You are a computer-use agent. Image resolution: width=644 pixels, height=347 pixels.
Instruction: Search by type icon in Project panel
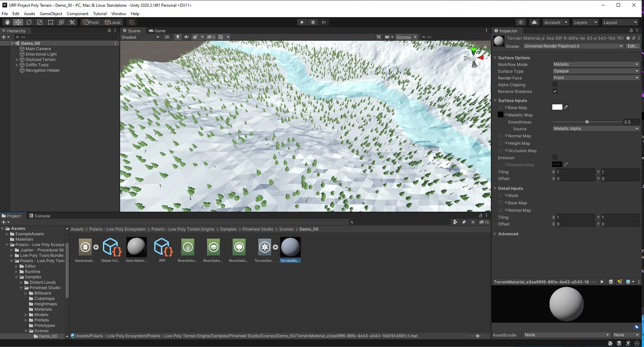[x=455, y=222]
